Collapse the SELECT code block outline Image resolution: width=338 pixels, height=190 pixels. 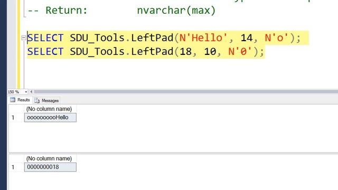point(24,38)
